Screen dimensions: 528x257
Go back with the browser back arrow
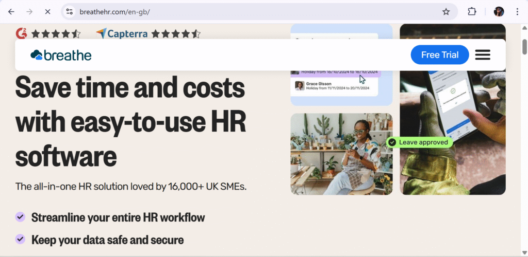11,12
